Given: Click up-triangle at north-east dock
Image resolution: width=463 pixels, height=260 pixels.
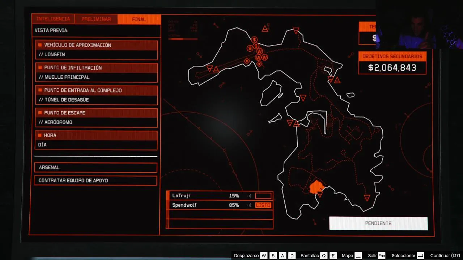Looking at the screenshot, I should point(337,80).
